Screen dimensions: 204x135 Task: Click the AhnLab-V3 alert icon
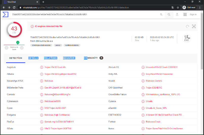pyautogui.click(x=143, y=67)
